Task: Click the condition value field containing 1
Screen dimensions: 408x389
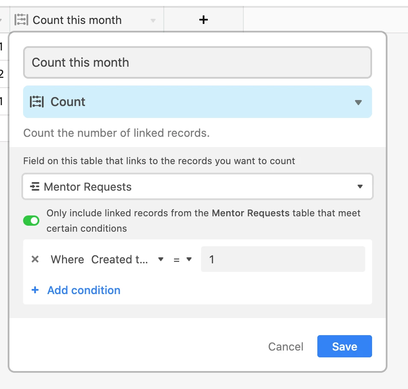Action: 283,259
